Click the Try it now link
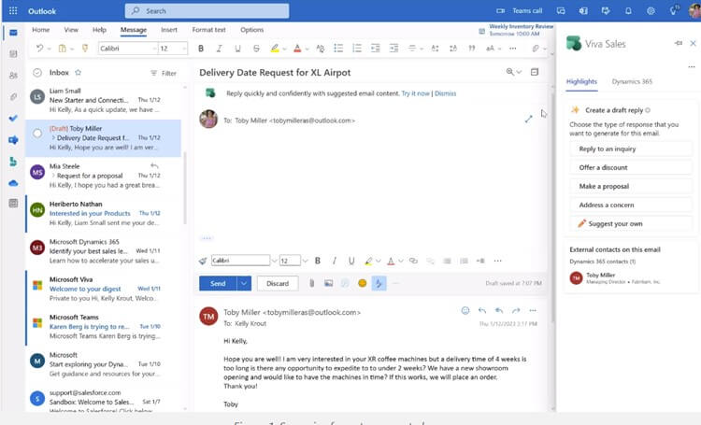The height and width of the screenshot is (425, 701). [415, 93]
